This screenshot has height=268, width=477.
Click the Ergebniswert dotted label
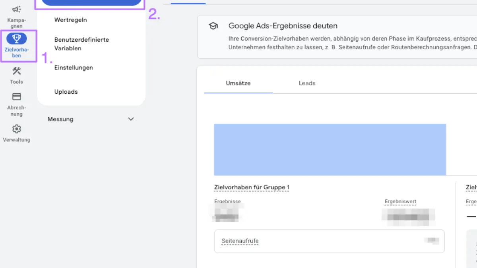click(x=400, y=201)
